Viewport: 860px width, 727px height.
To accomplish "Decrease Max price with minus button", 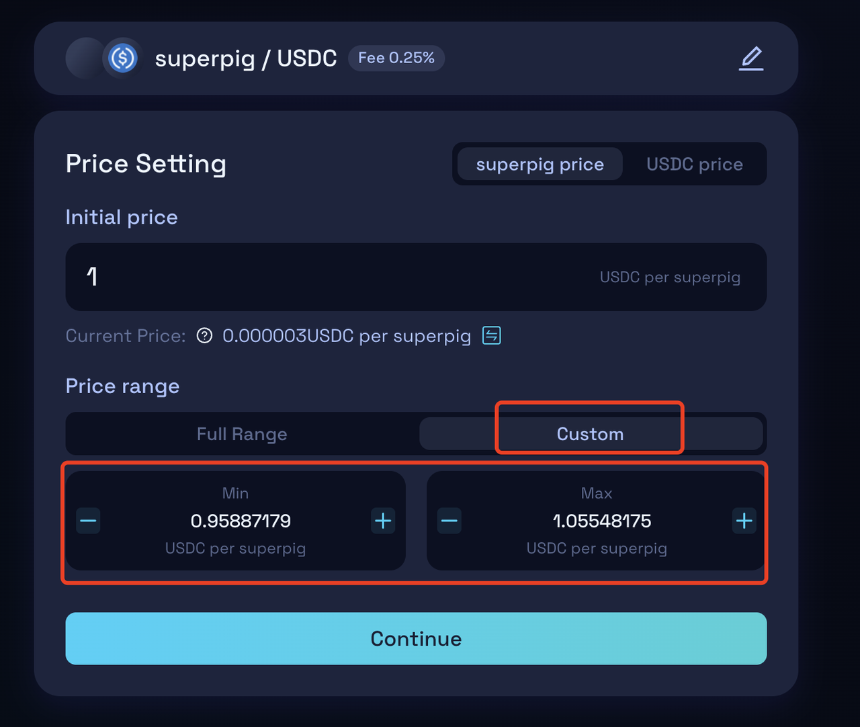I will pyautogui.click(x=449, y=521).
